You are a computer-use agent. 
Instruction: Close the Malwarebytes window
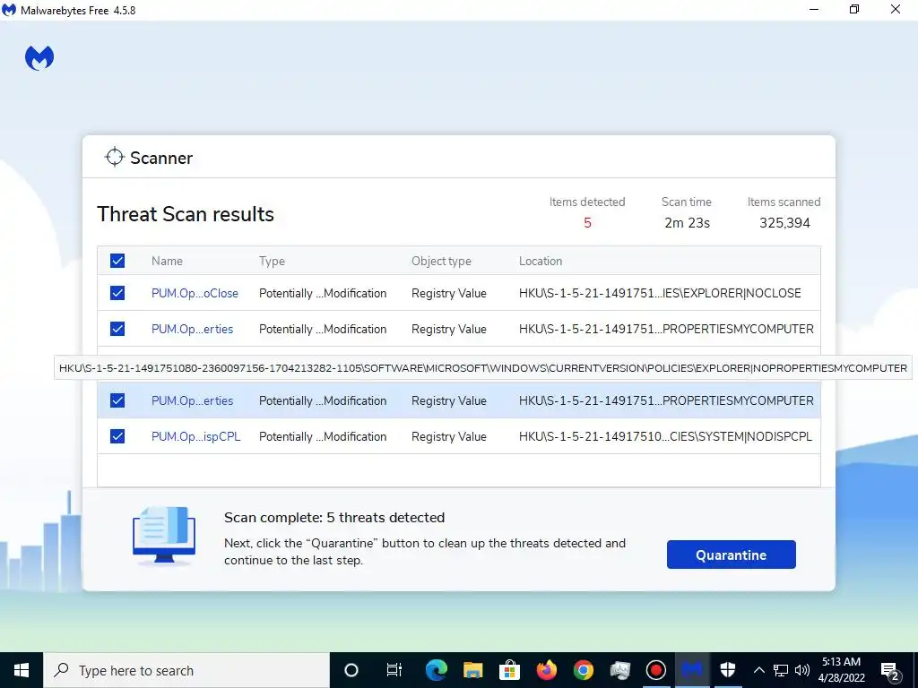(896, 9)
